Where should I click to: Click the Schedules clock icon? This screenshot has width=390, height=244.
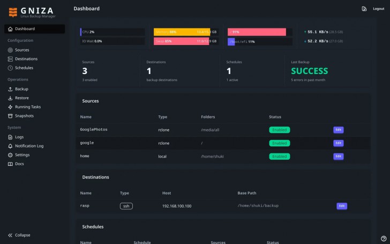pos(10,68)
